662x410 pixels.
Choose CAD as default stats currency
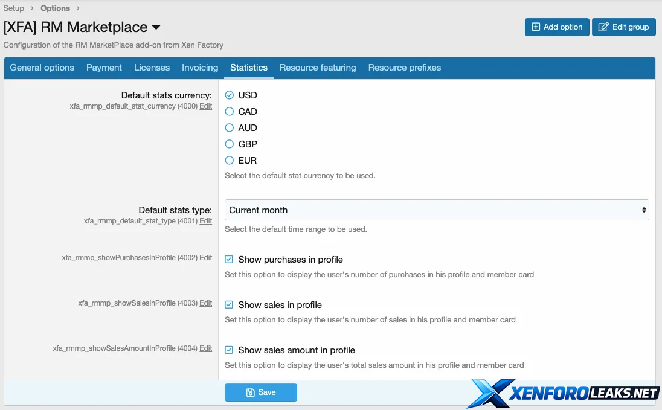(x=230, y=112)
